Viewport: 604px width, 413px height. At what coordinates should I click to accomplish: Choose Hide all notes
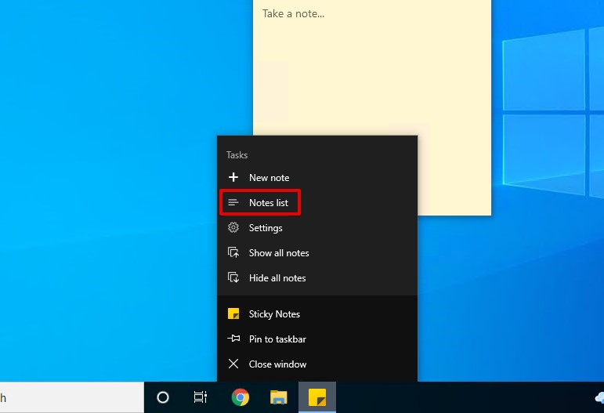(277, 278)
